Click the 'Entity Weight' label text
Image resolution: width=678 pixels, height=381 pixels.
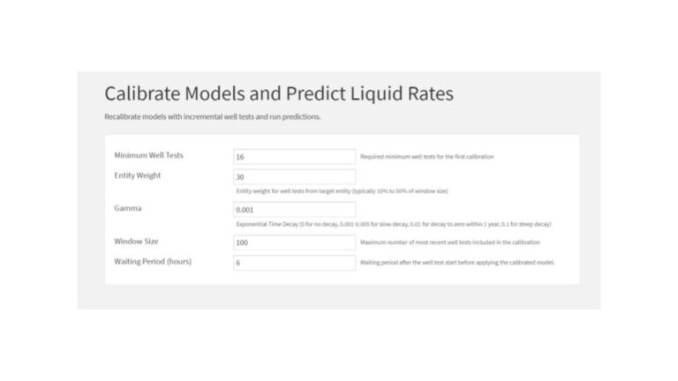138,176
